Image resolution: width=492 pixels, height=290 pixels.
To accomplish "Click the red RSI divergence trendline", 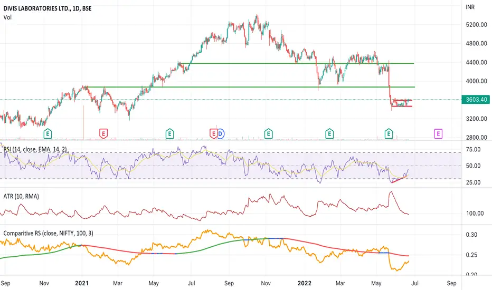I will coord(400,180).
